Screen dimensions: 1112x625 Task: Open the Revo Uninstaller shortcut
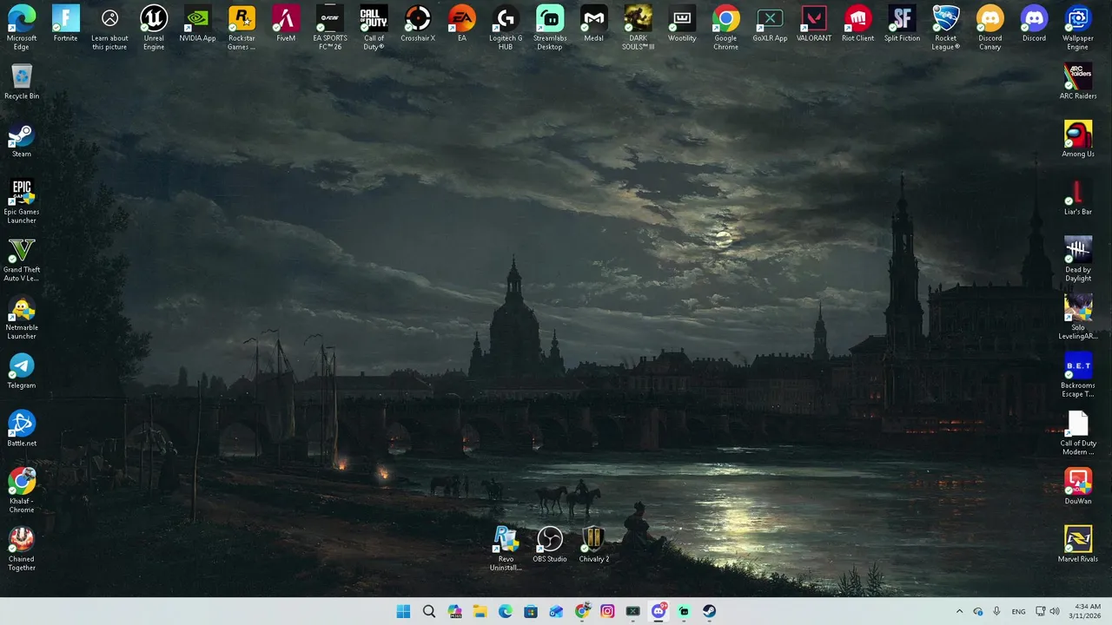(506, 549)
